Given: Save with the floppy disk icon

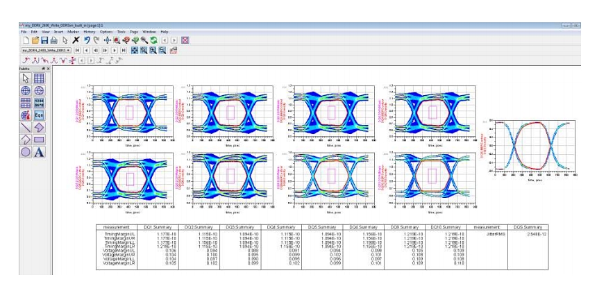Looking at the screenshot, I should (44, 40).
